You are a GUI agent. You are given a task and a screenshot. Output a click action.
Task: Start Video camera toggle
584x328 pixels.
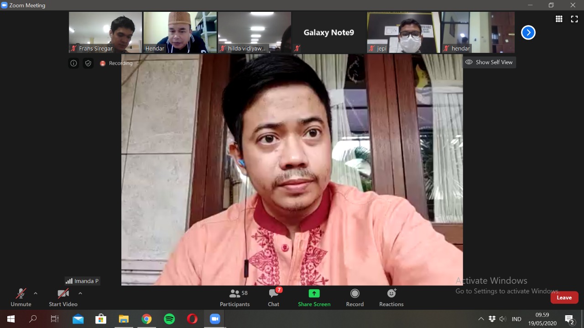pyautogui.click(x=63, y=297)
